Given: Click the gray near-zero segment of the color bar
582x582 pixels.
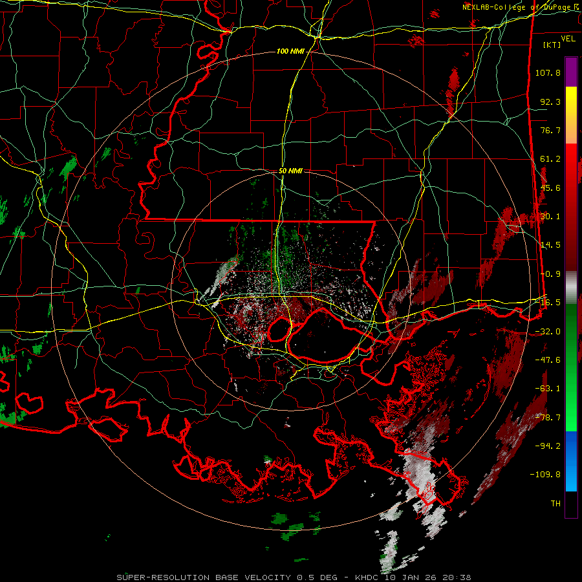Looking at the screenshot, I should tap(571, 288).
